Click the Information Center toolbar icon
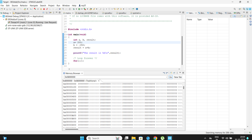Image resolution: width=252 pixels, height=140 pixels. tap(137, 9)
